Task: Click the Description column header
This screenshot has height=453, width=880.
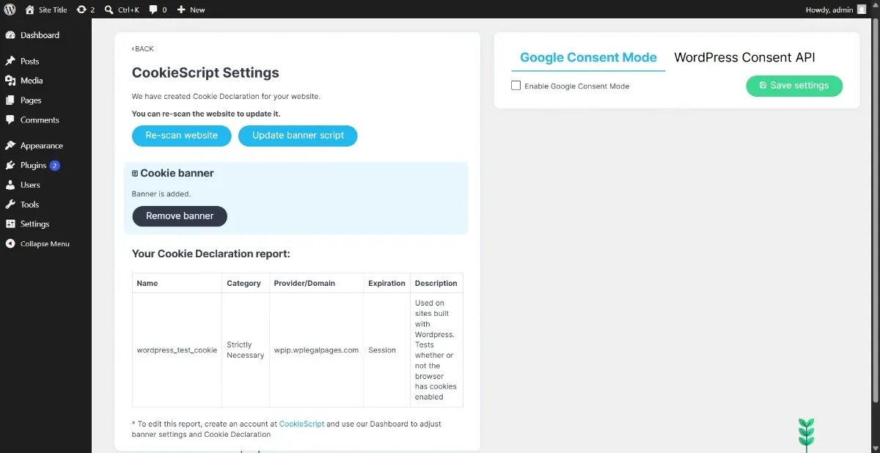Action: tap(436, 284)
